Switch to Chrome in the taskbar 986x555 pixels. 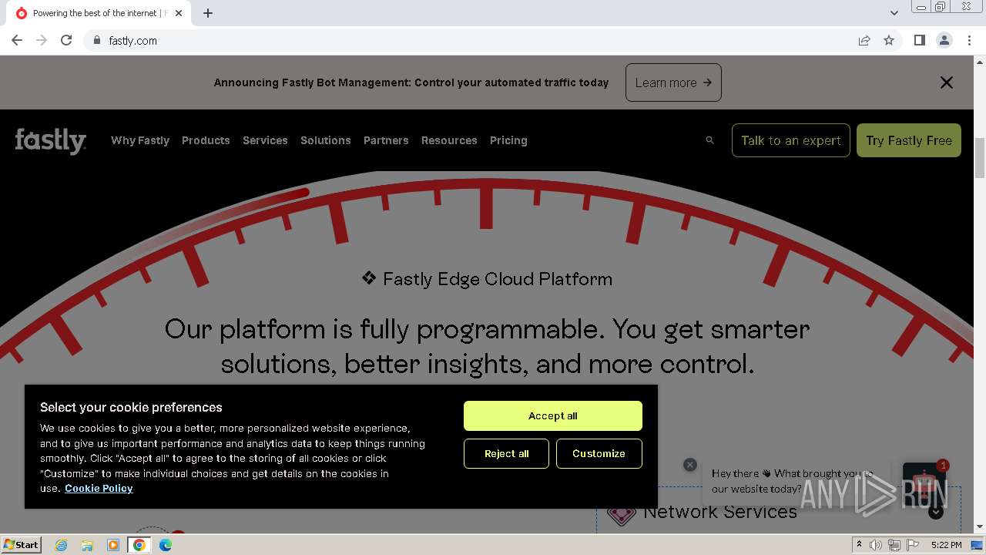[x=139, y=545]
